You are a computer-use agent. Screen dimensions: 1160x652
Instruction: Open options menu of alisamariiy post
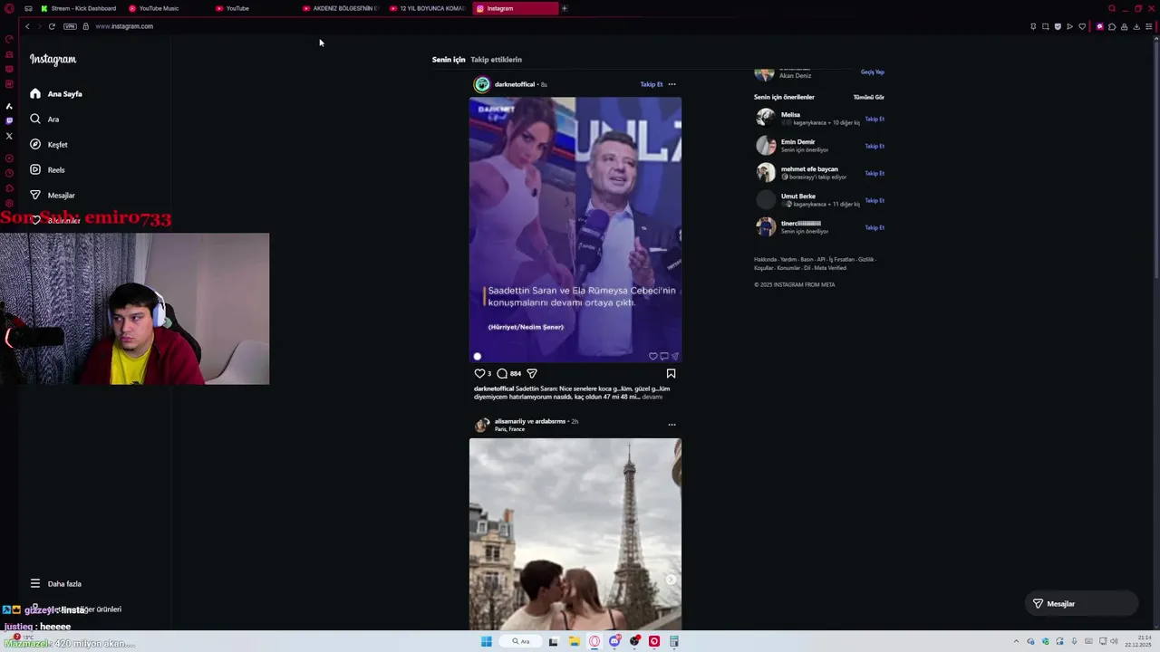(672, 424)
